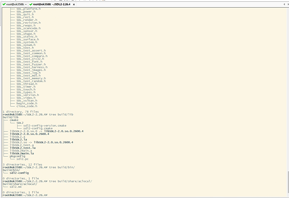289x198 pixels.
Task: Click the libSDL2main.la library entry
Action: 22,153
